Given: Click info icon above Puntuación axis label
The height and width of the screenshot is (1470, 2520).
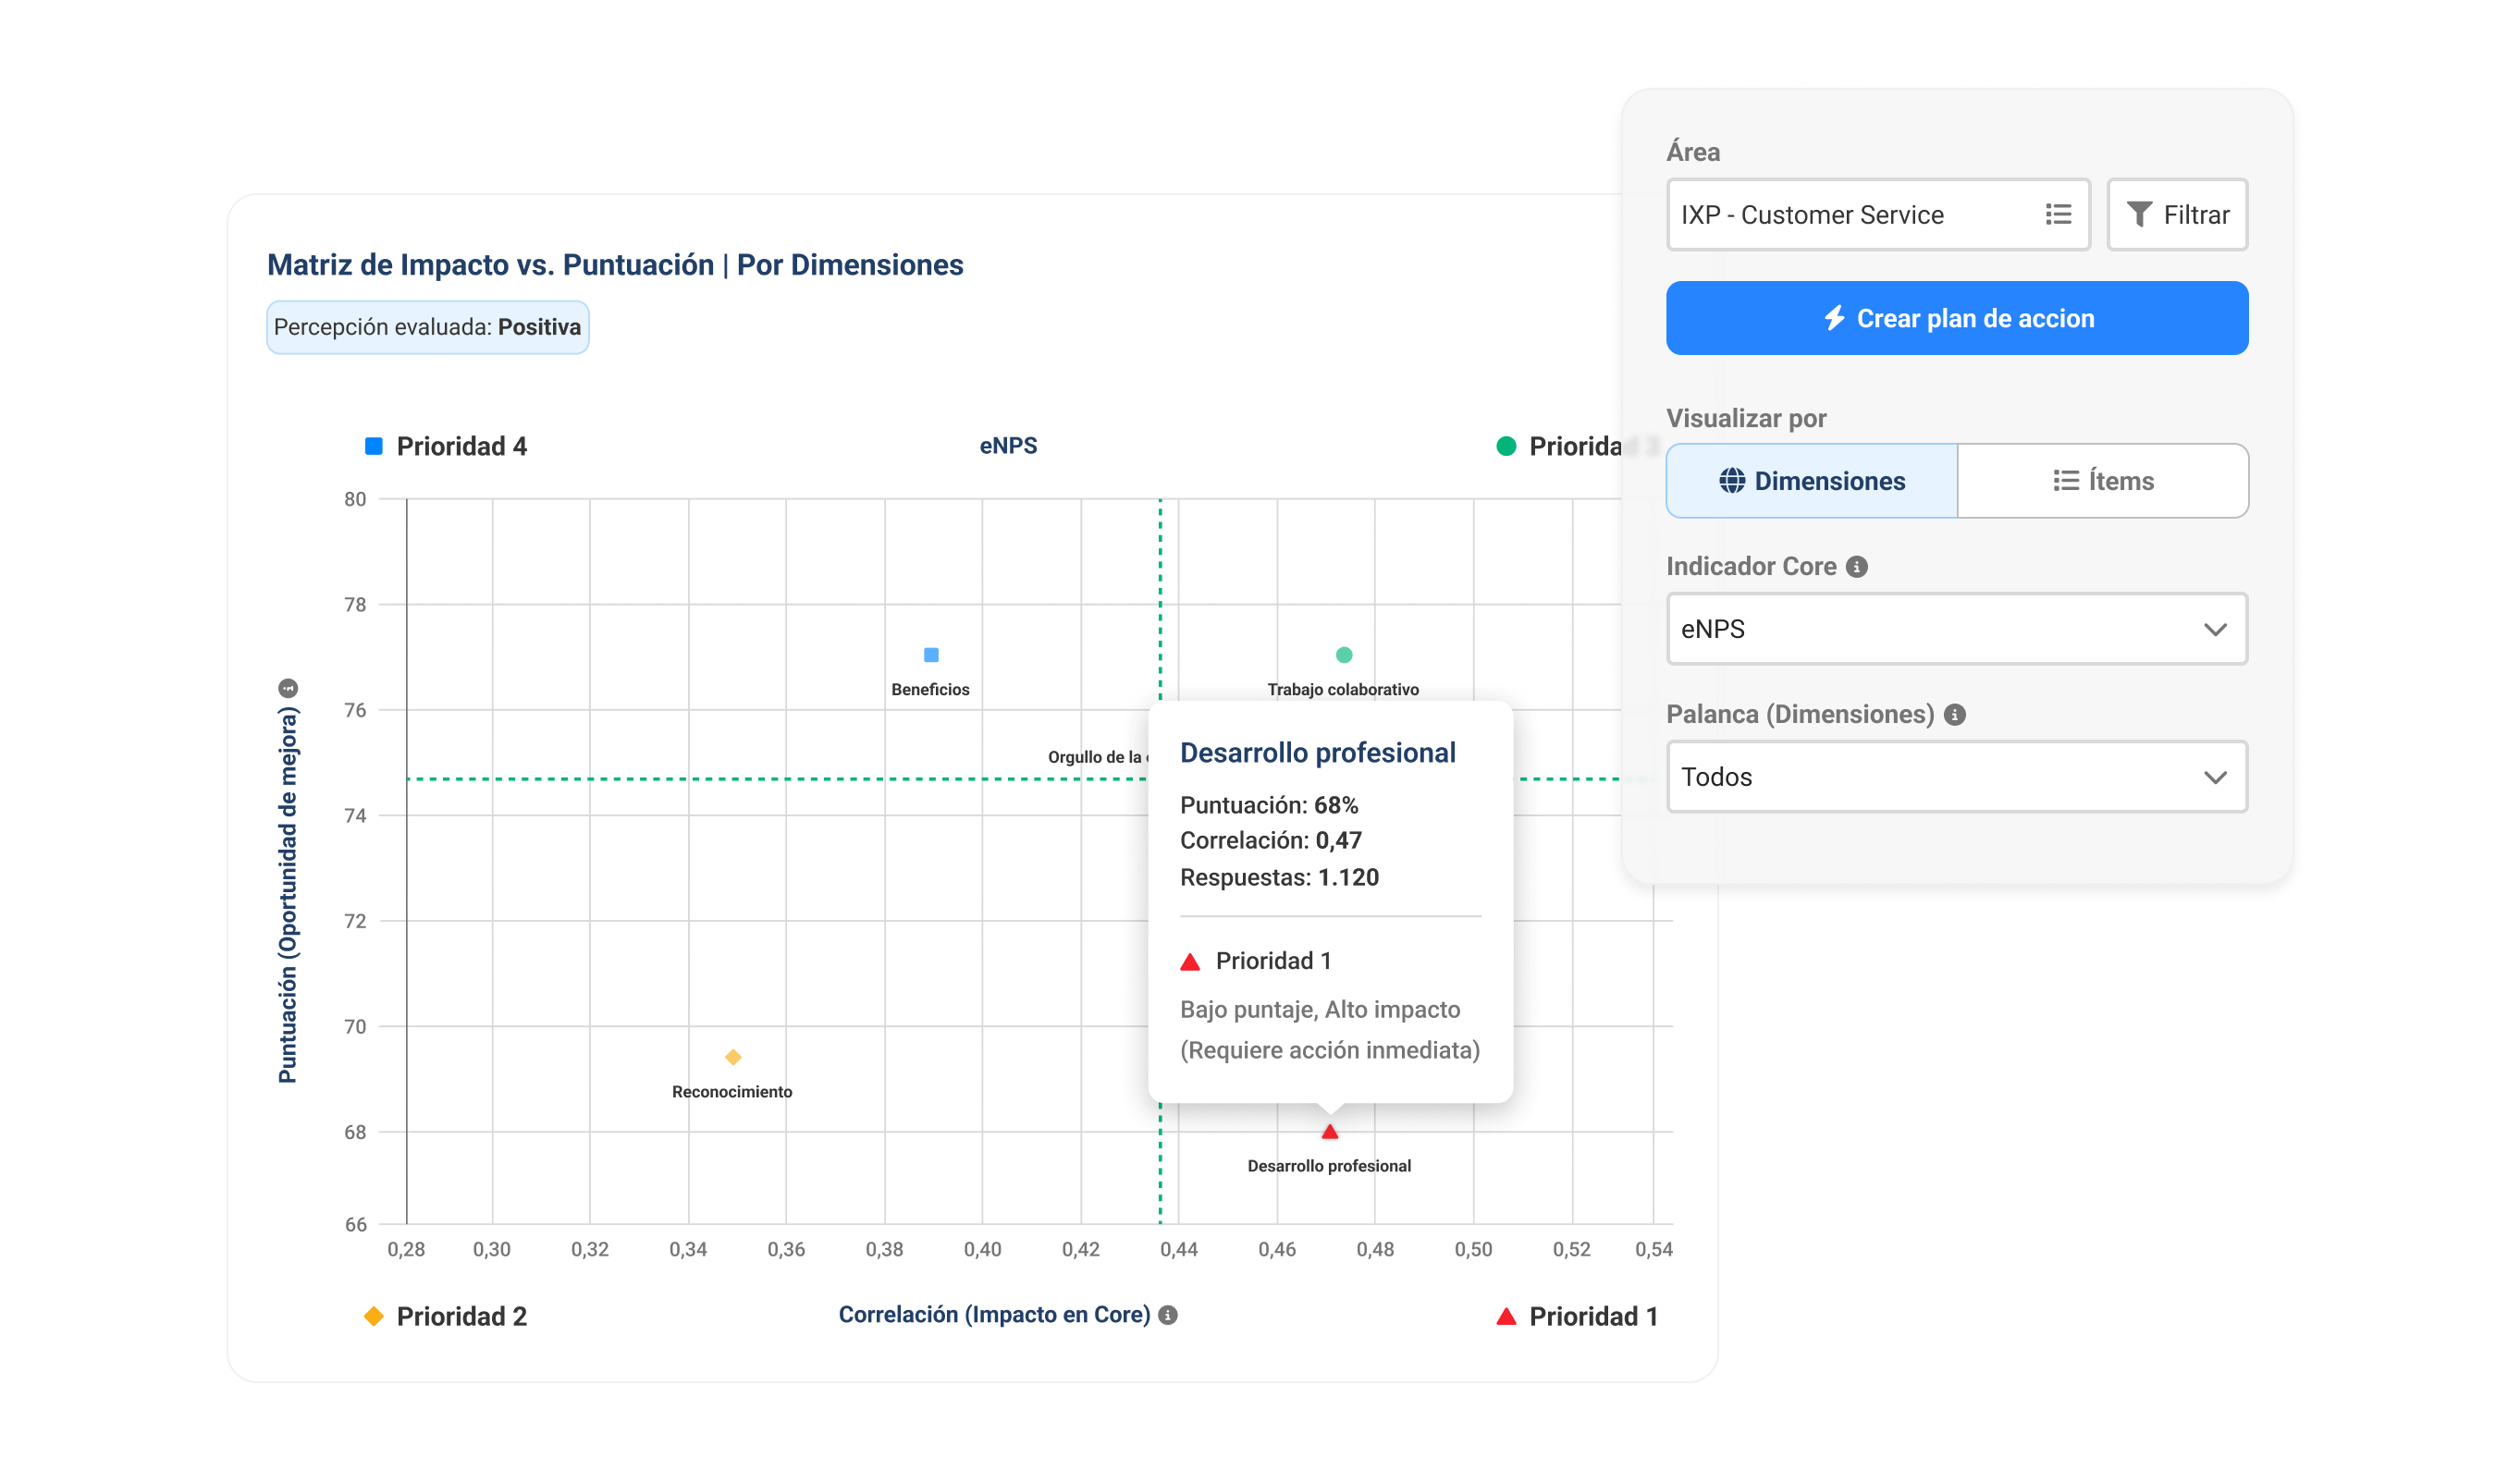Looking at the screenshot, I should coord(288,688).
